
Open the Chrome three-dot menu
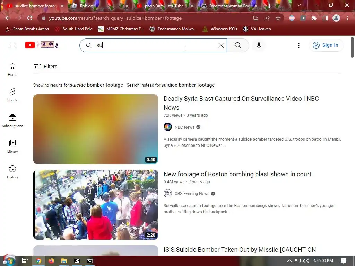[x=347, y=18]
